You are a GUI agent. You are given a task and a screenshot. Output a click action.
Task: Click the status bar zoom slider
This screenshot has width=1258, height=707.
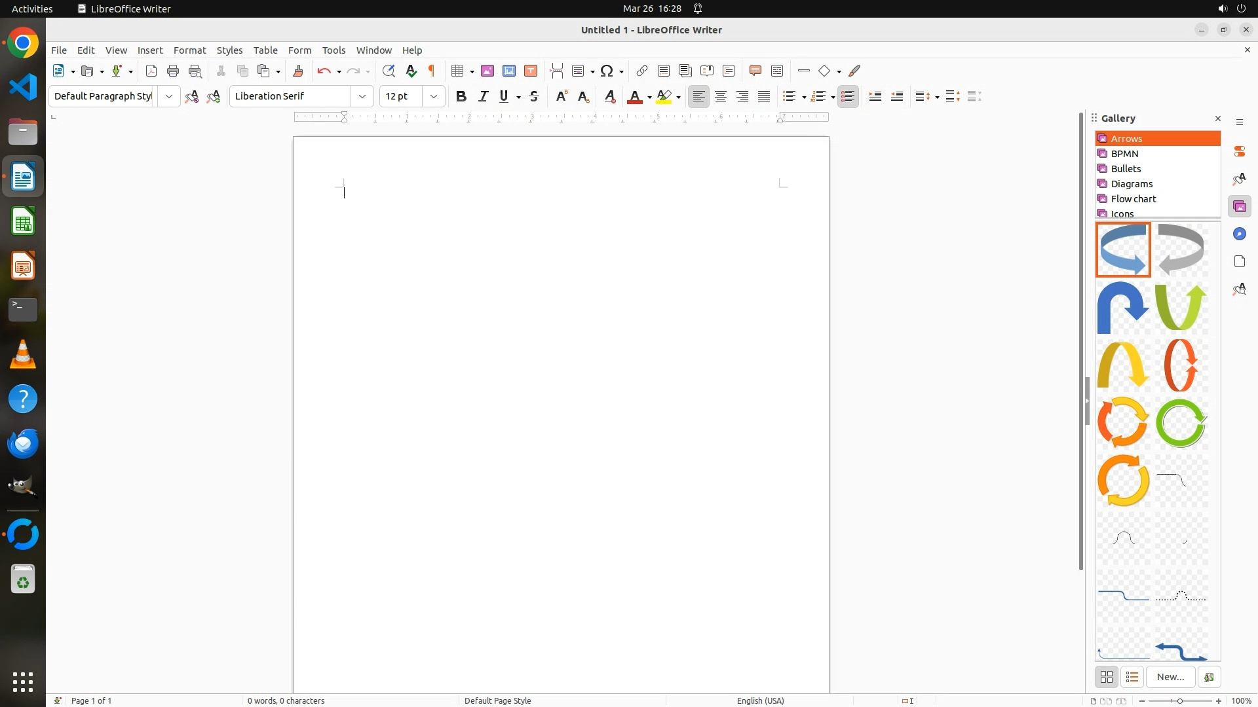click(x=1180, y=701)
